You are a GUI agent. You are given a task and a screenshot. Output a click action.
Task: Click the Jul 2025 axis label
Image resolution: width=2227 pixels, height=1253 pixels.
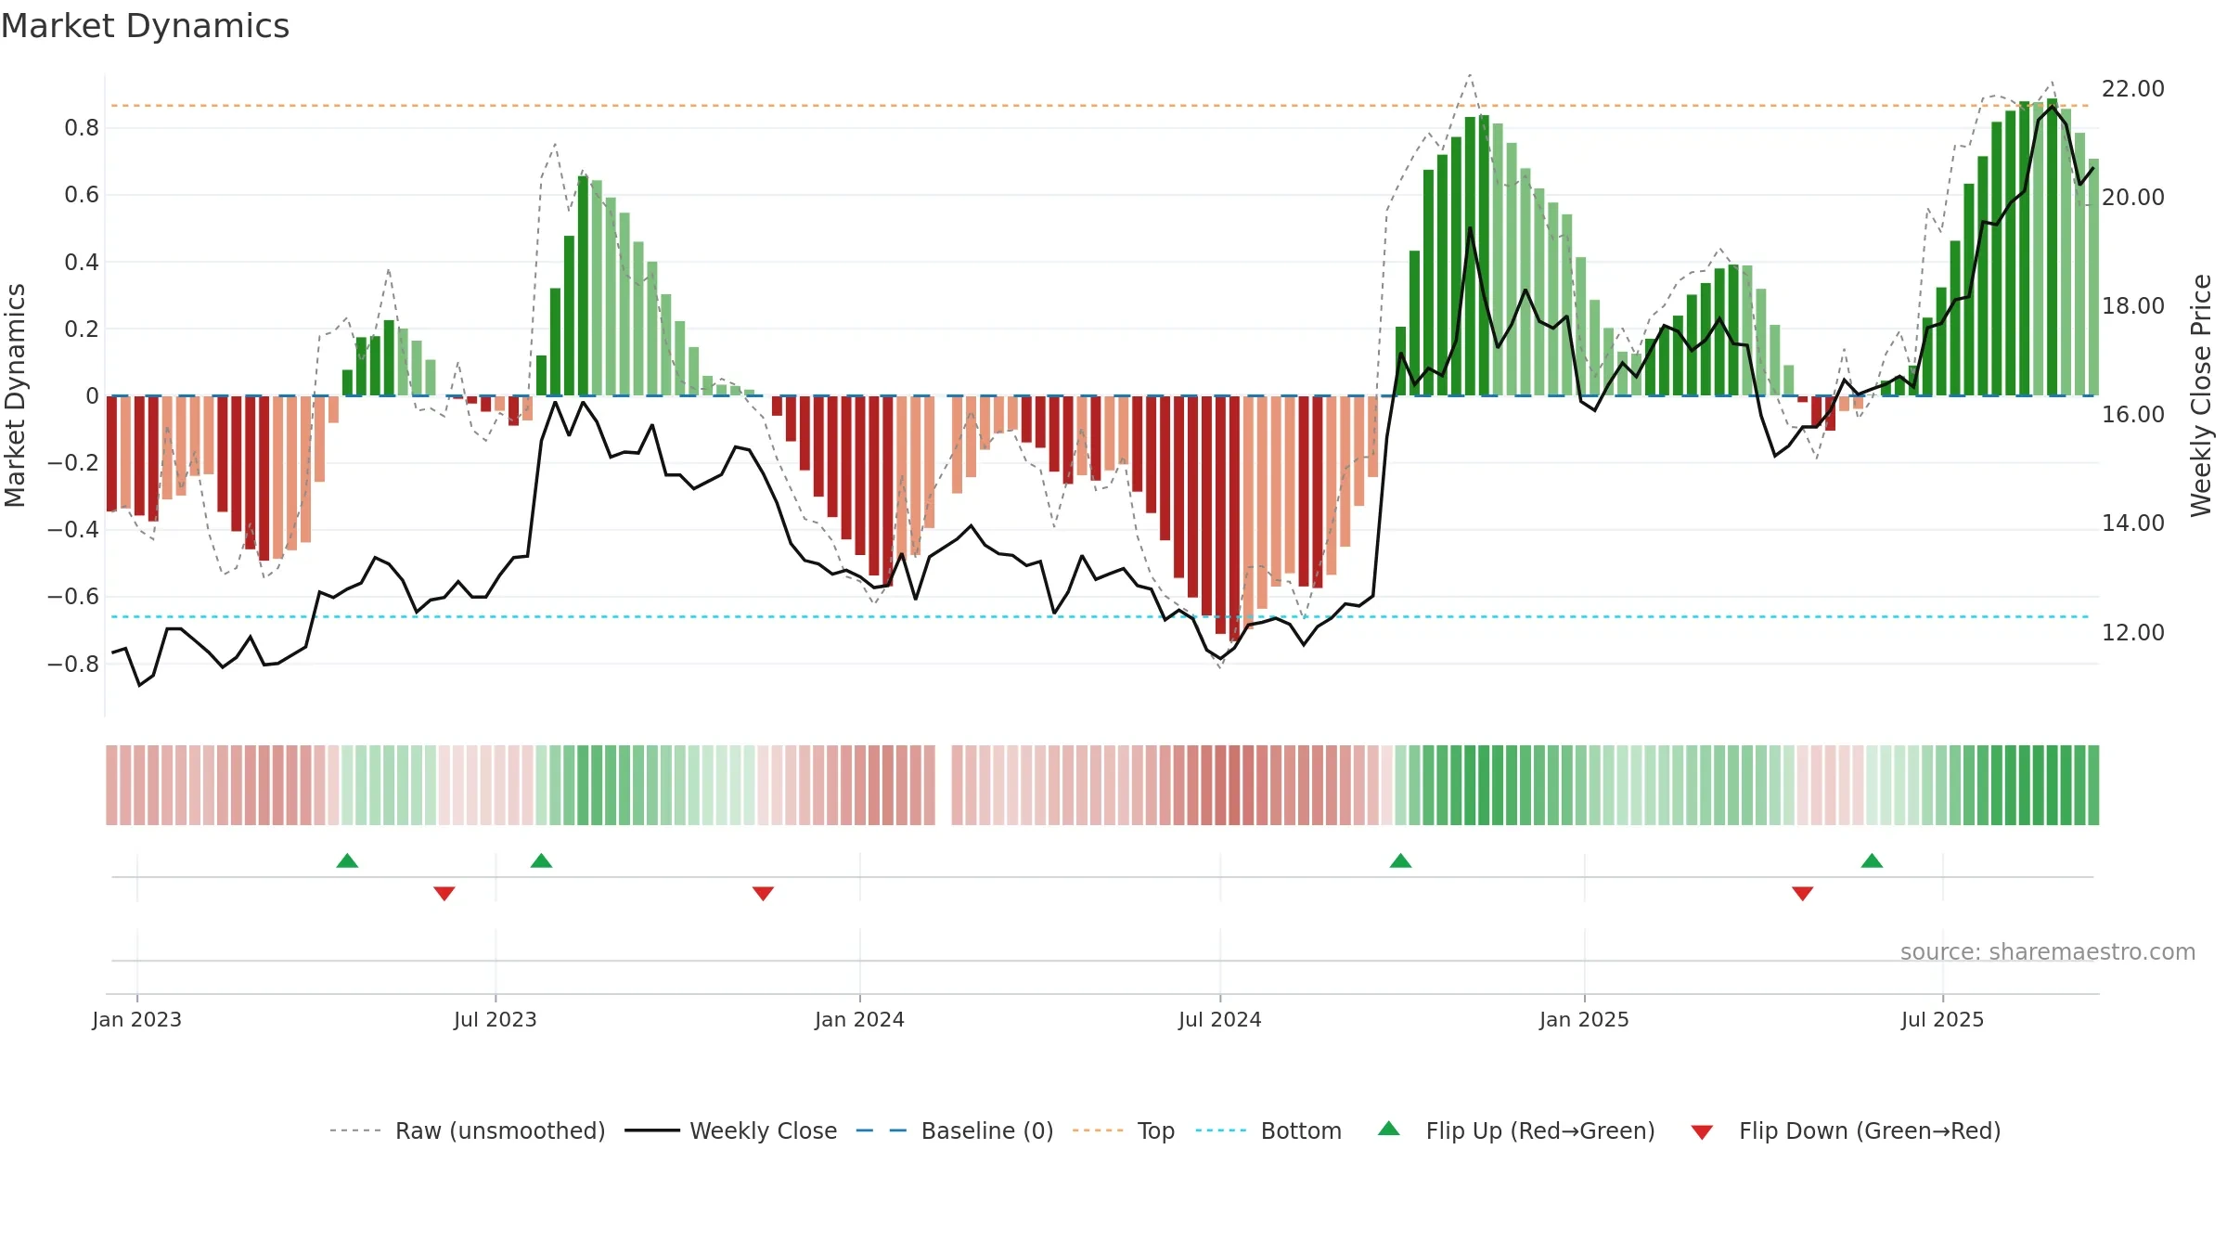point(1942,1019)
